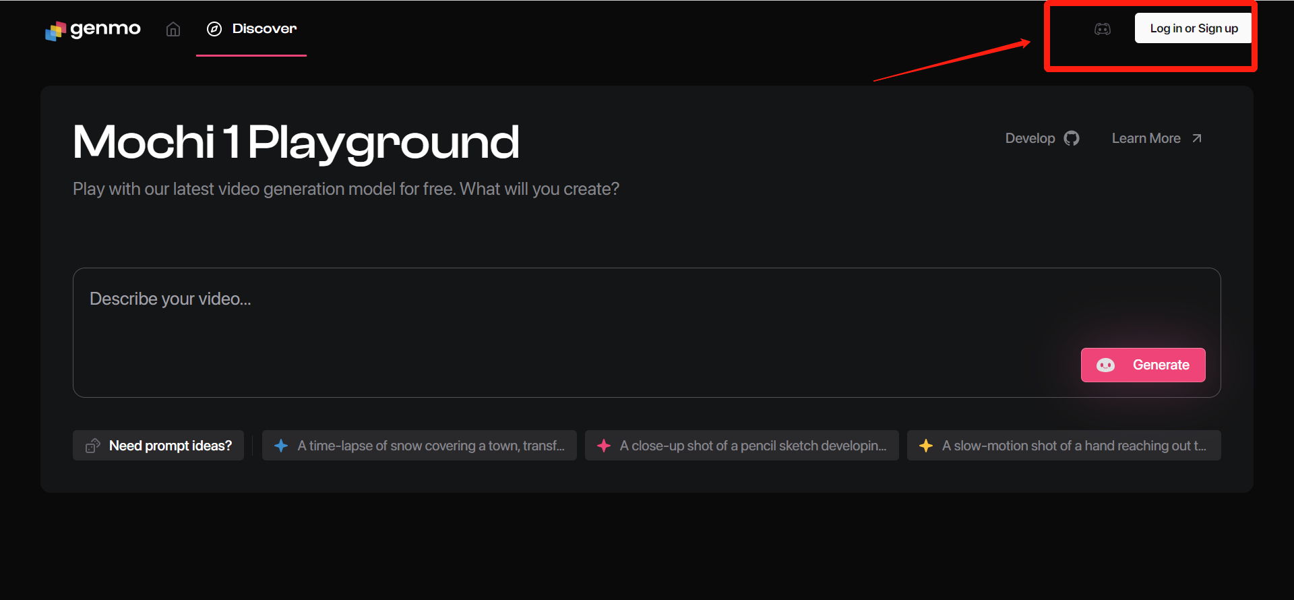Viewport: 1294px width, 600px height.
Task: Click the Mochi 1 Playground heading
Action: tap(296, 143)
